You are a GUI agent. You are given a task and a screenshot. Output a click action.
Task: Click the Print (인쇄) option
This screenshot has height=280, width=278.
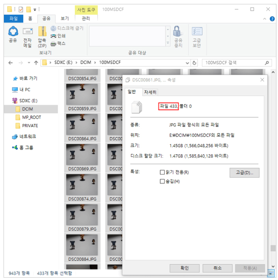click(x=58, y=36)
